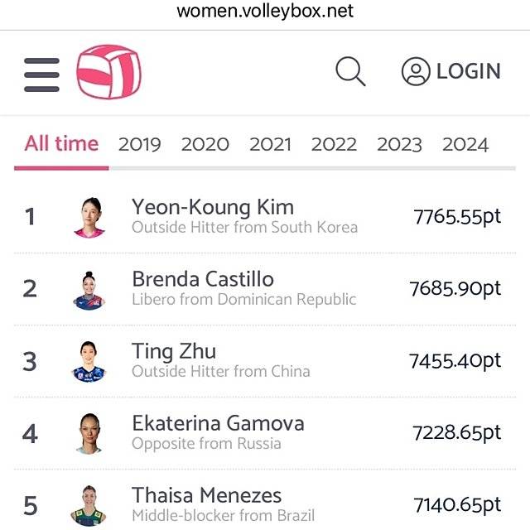This screenshot has height=530, width=530.
Task: Open Ting Zhu's player photo
Action: click(x=89, y=361)
